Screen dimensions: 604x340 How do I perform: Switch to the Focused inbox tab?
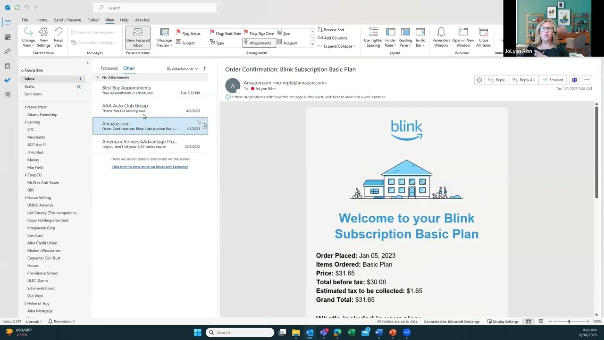[109, 68]
